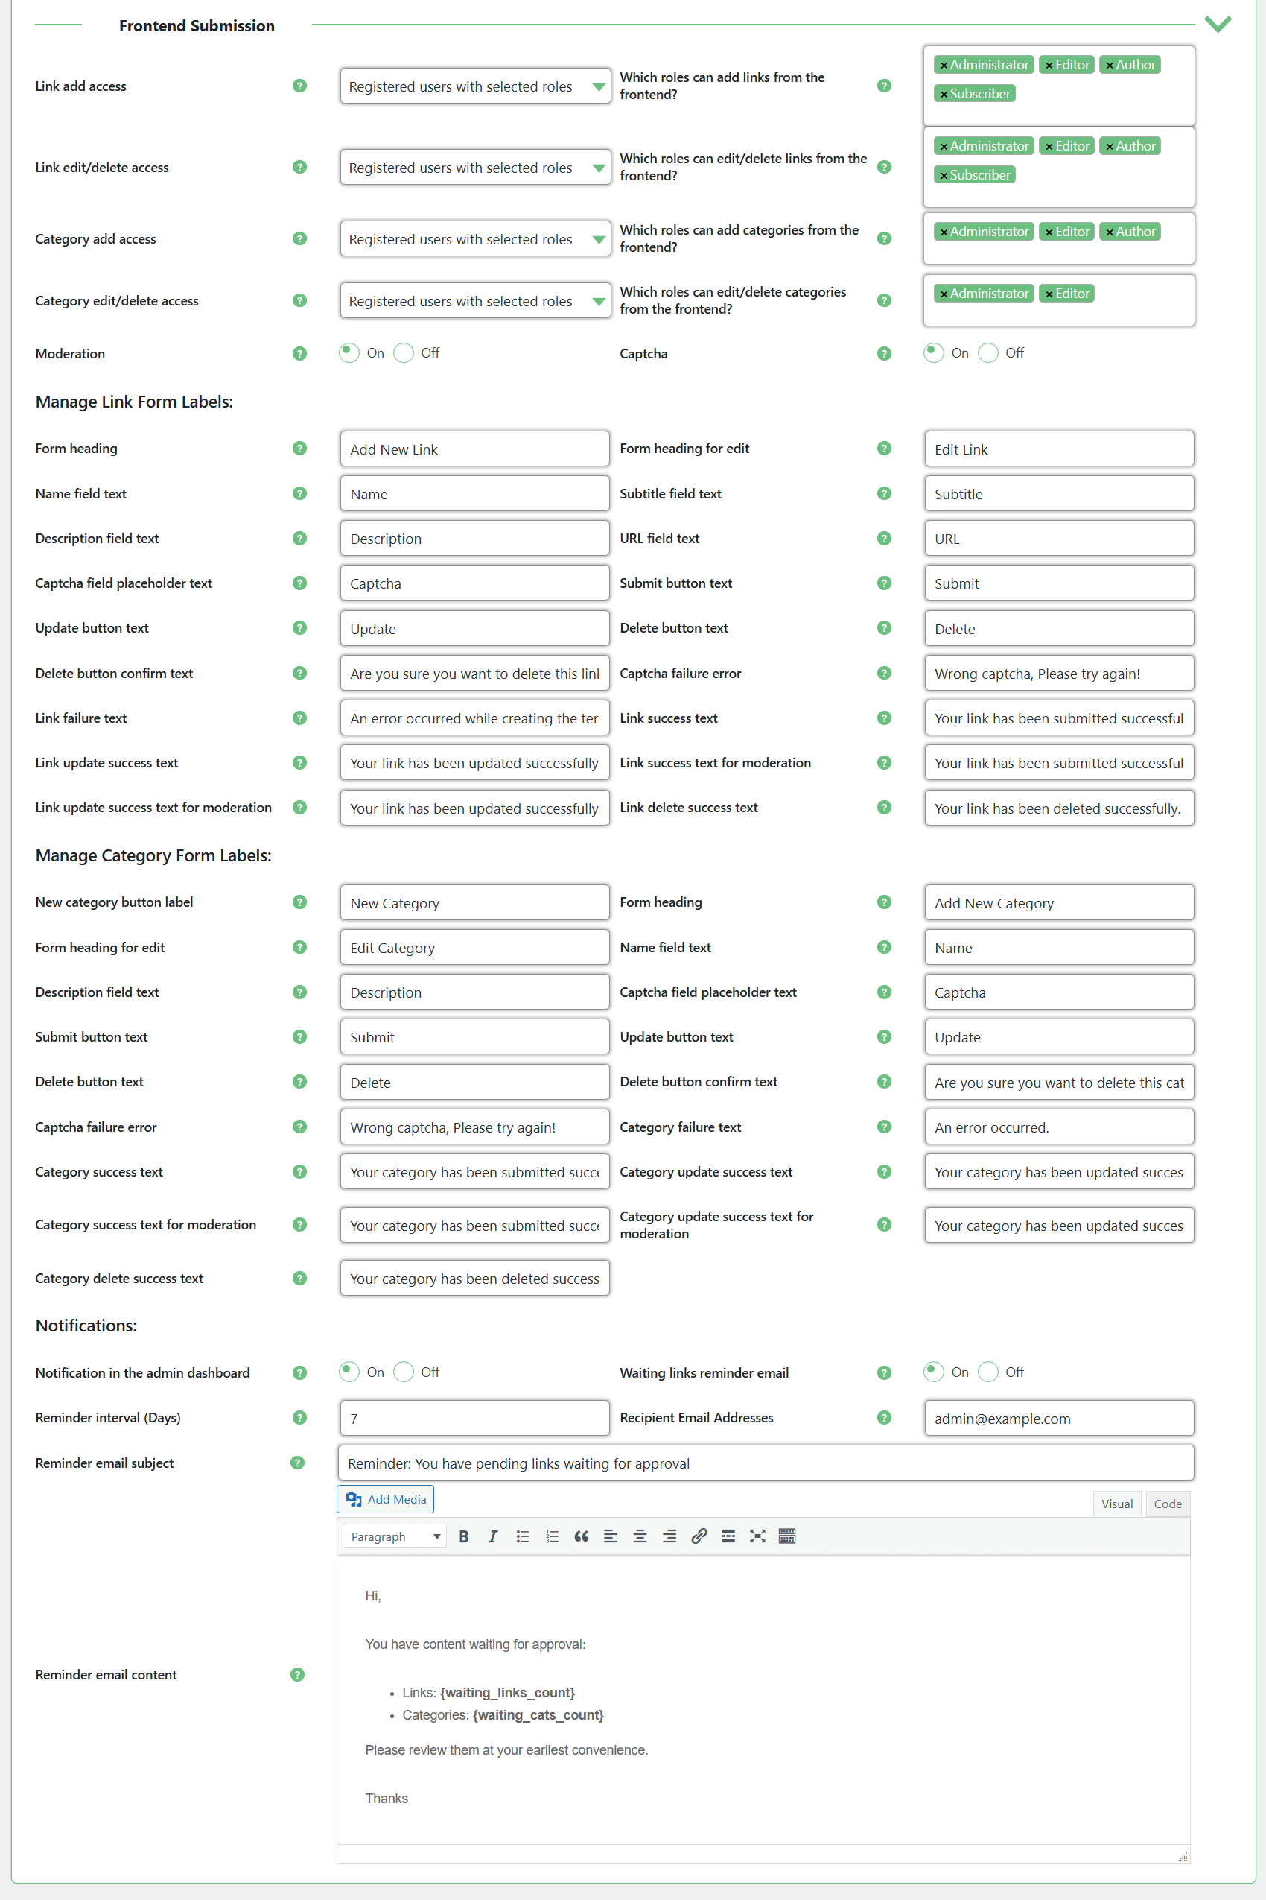The image size is (1266, 1900).
Task: Disable Waiting links reminder email
Action: pyautogui.click(x=988, y=1372)
